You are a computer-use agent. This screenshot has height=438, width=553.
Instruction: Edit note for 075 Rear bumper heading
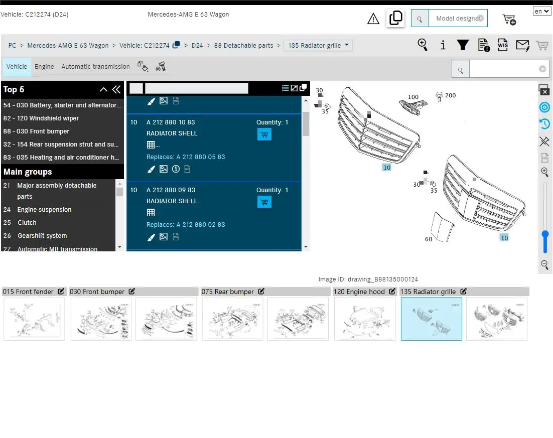coord(261,291)
